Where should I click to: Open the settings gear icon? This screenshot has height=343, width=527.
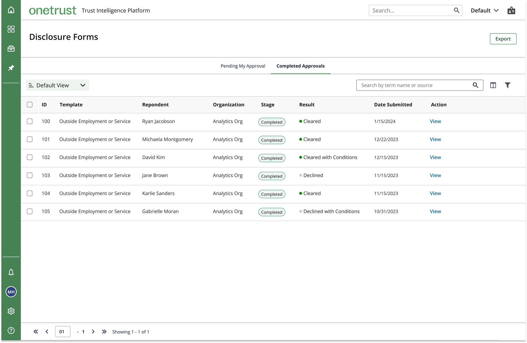click(11, 311)
